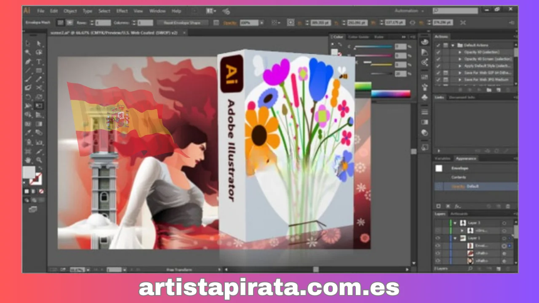This screenshot has width=539, height=303.
Task: Select the Free Transform tool
Action: tap(39, 106)
